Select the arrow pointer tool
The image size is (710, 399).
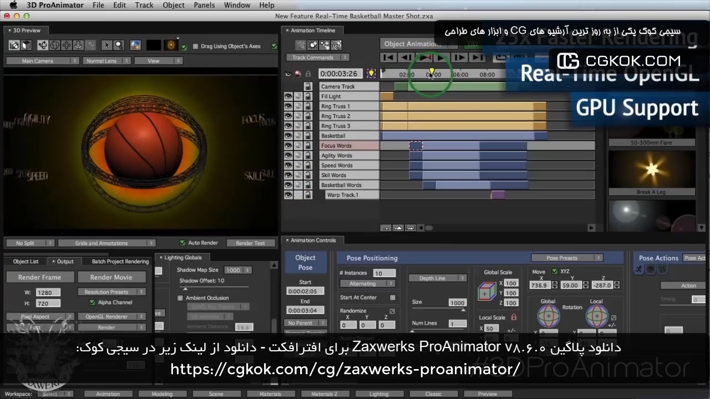106,45
